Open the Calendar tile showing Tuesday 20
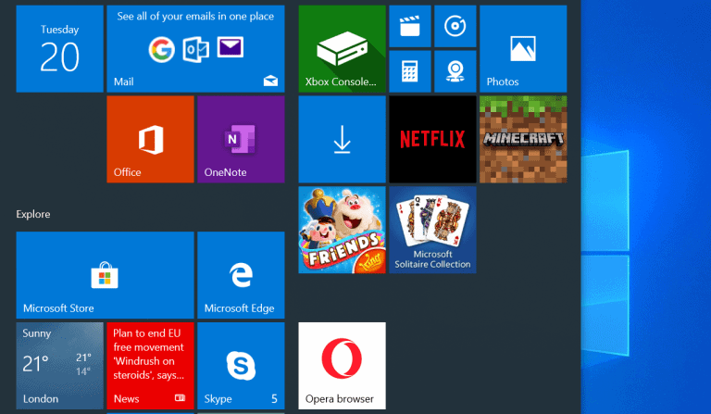Screen dimensions: 711x414 click(x=59, y=48)
